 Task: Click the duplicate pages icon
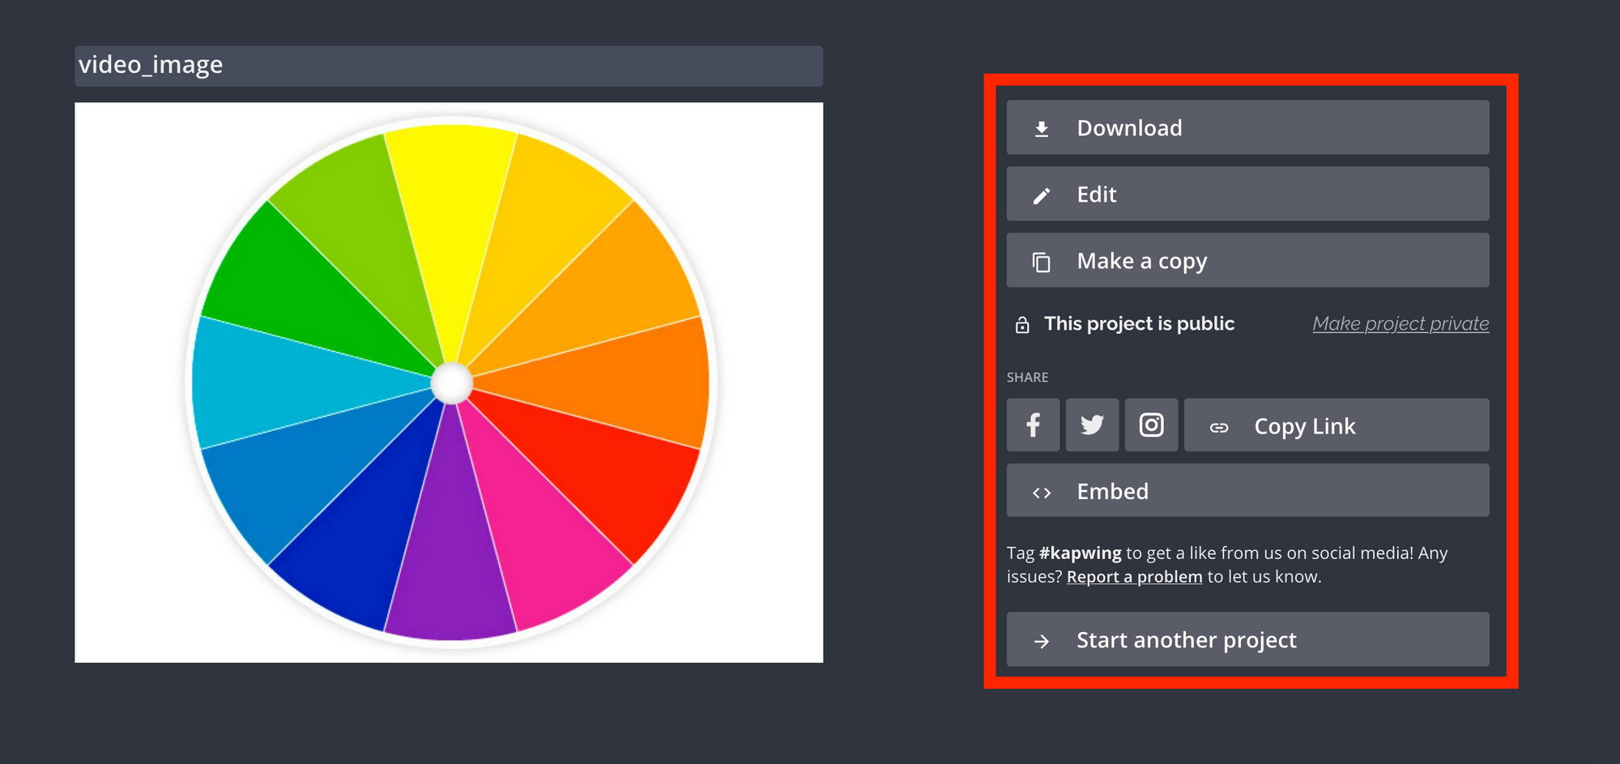[1042, 262]
